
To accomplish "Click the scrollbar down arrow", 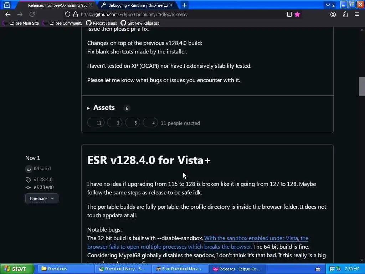I will pyautogui.click(x=362, y=260).
